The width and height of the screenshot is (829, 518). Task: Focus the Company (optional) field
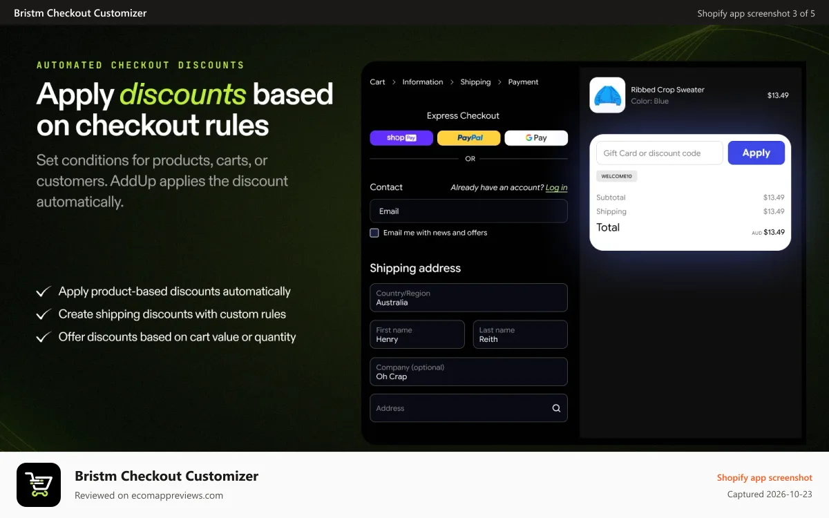[468, 372]
